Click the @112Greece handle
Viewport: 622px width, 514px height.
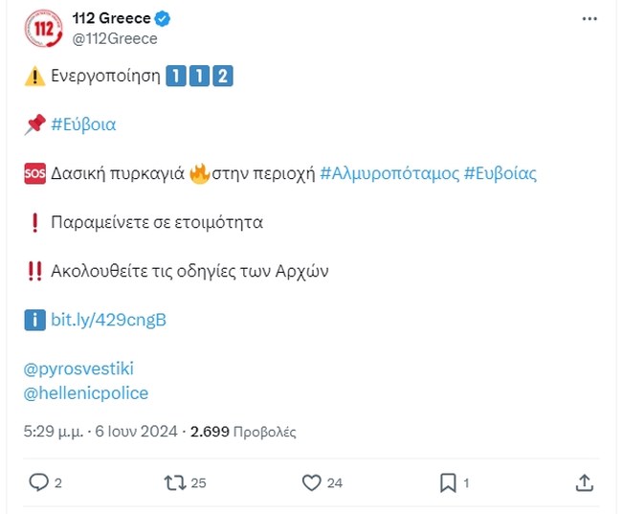tap(115, 38)
